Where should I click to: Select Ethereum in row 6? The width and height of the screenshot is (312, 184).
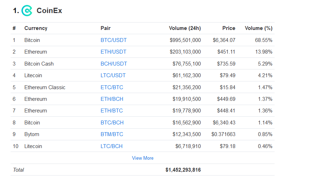[x=36, y=99]
